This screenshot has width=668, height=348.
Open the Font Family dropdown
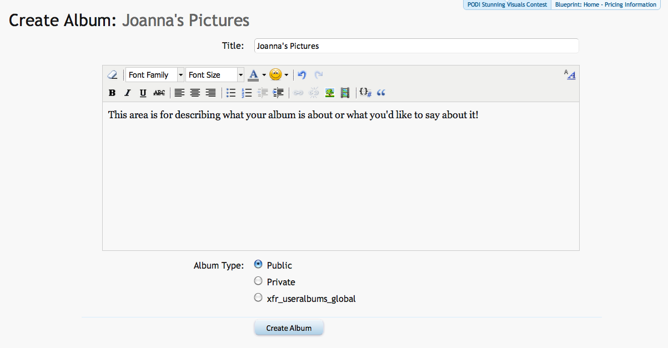pyautogui.click(x=155, y=75)
